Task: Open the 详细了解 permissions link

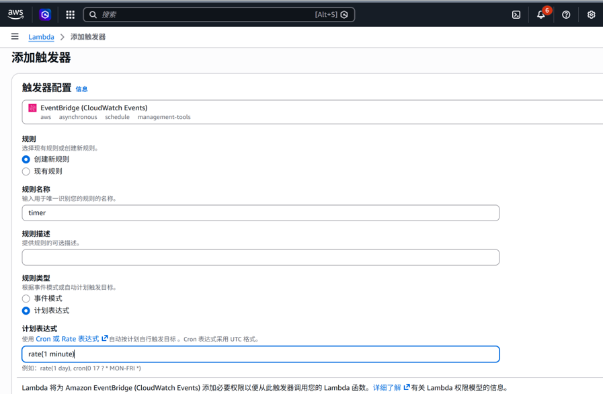Action: (x=387, y=387)
